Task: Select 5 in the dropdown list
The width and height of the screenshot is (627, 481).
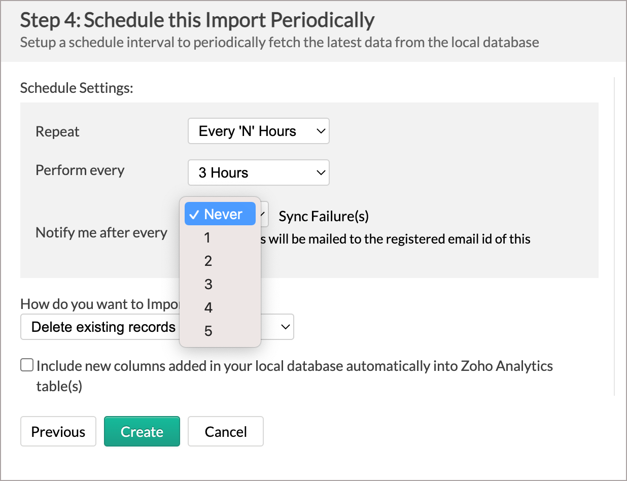Action: pyautogui.click(x=208, y=331)
